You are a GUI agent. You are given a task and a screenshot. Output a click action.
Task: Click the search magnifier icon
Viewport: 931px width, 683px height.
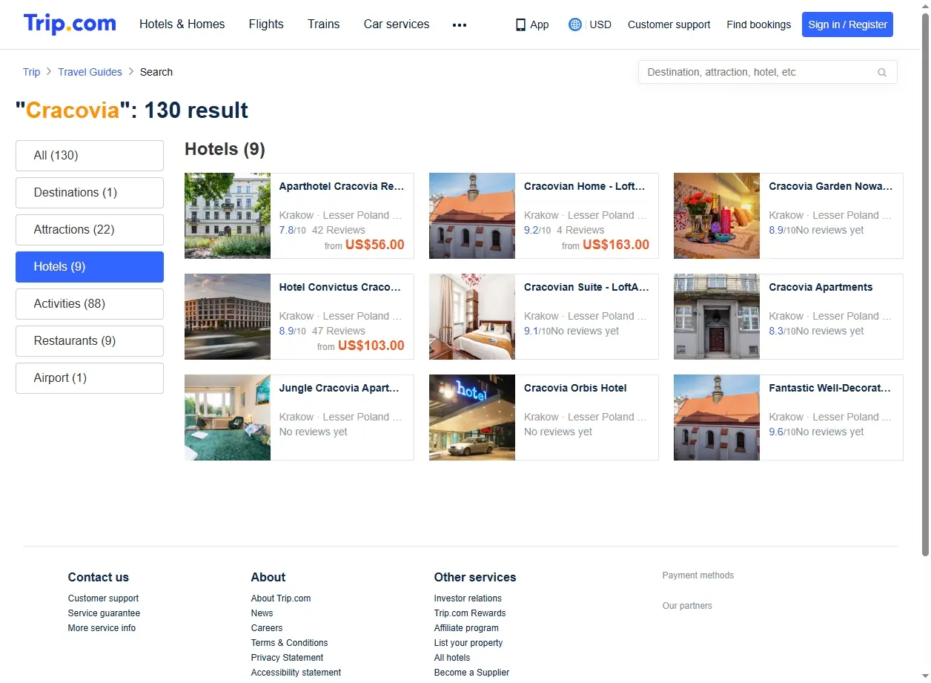pos(882,72)
